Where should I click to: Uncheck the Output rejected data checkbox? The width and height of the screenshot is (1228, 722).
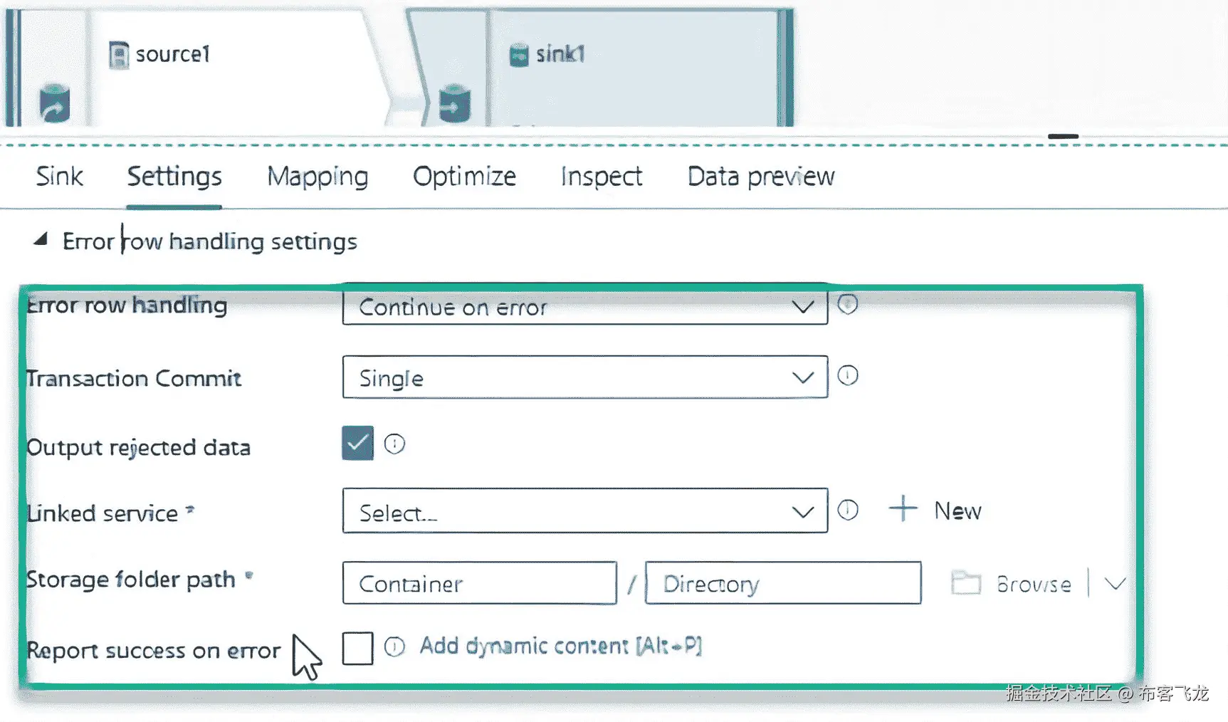pyautogui.click(x=357, y=443)
